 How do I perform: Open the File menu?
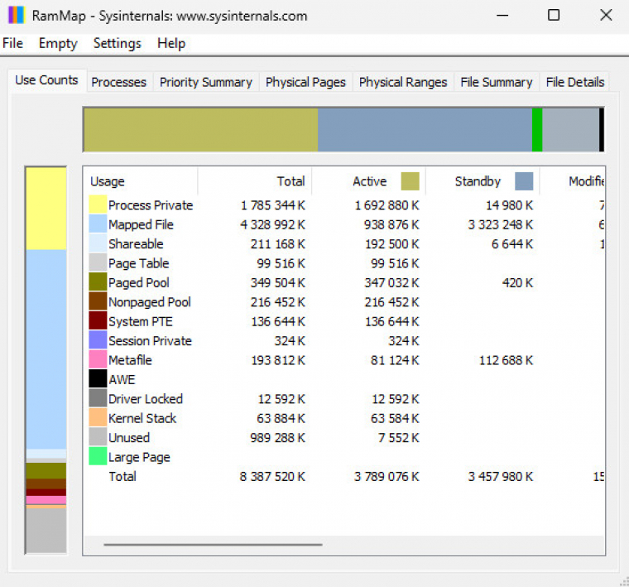13,44
